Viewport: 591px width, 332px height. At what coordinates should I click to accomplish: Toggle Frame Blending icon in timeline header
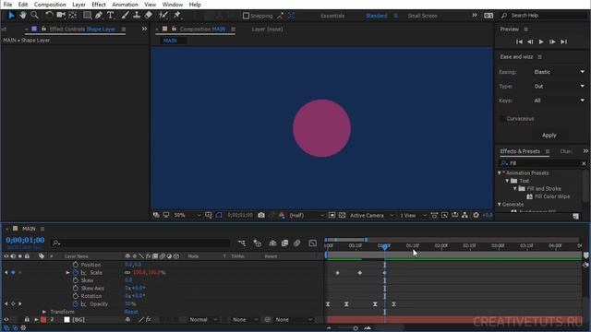coord(284,243)
